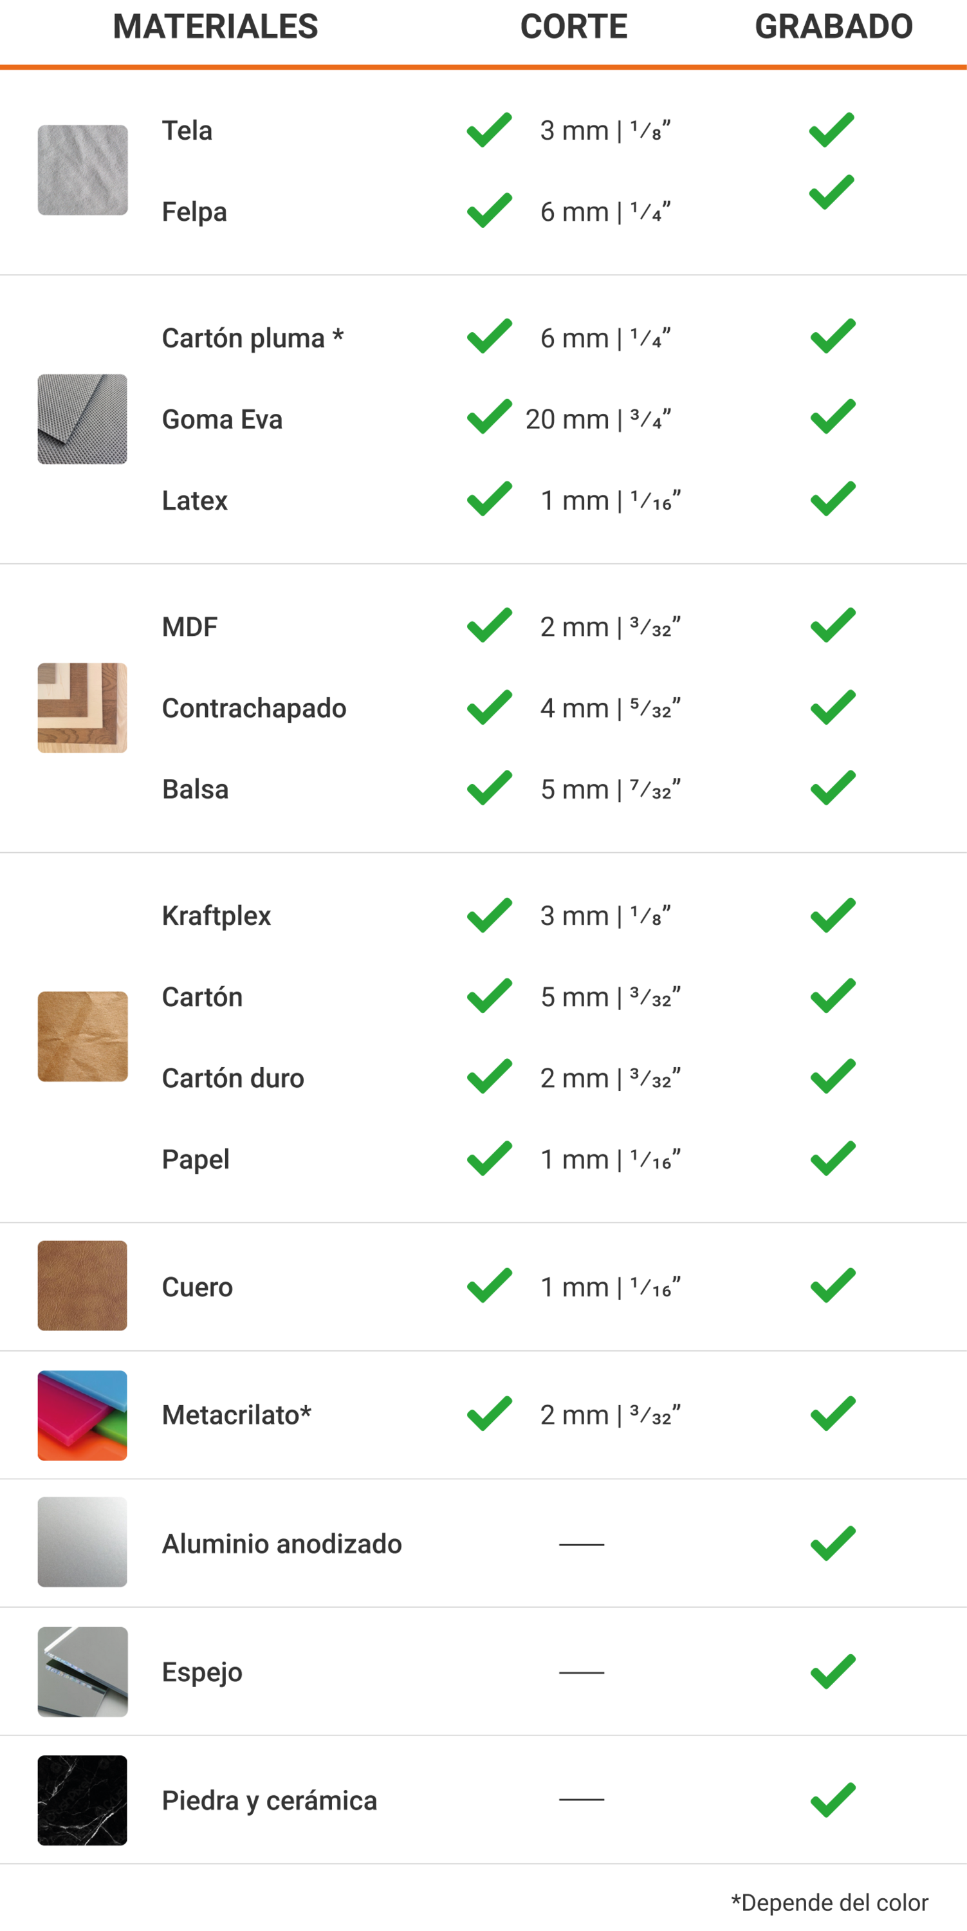Click the cut checkmark for Papel
Image resolution: width=967 pixels, height=1931 pixels.
[x=489, y=1158]
